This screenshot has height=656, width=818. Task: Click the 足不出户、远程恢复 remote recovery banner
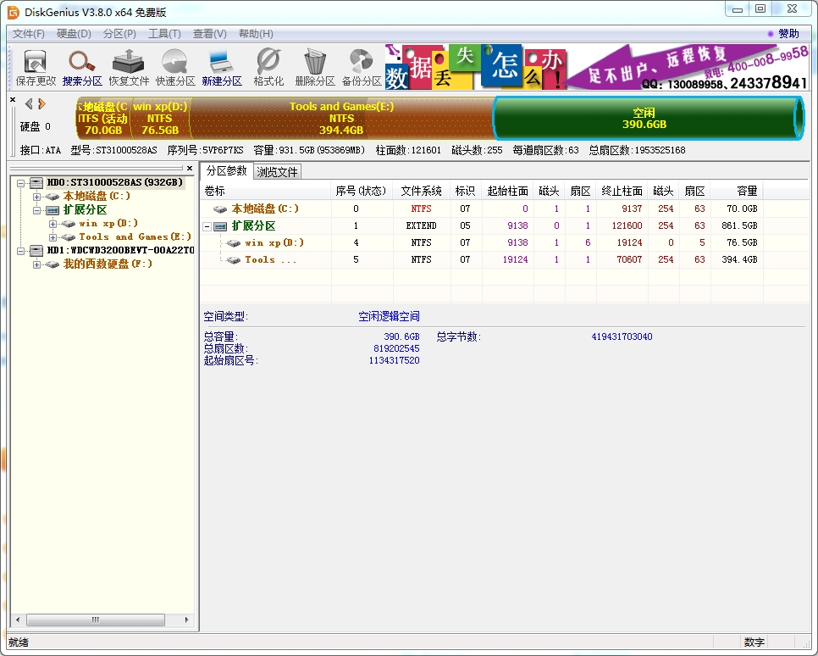click(688, 67)
